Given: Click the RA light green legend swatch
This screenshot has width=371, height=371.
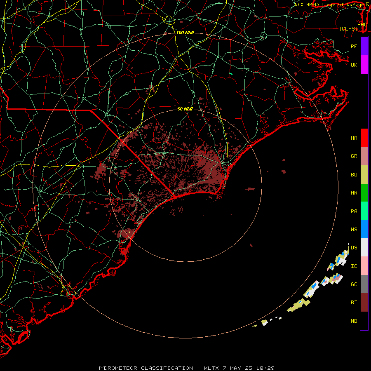Looking at the screenshot, I should [364, 211].
